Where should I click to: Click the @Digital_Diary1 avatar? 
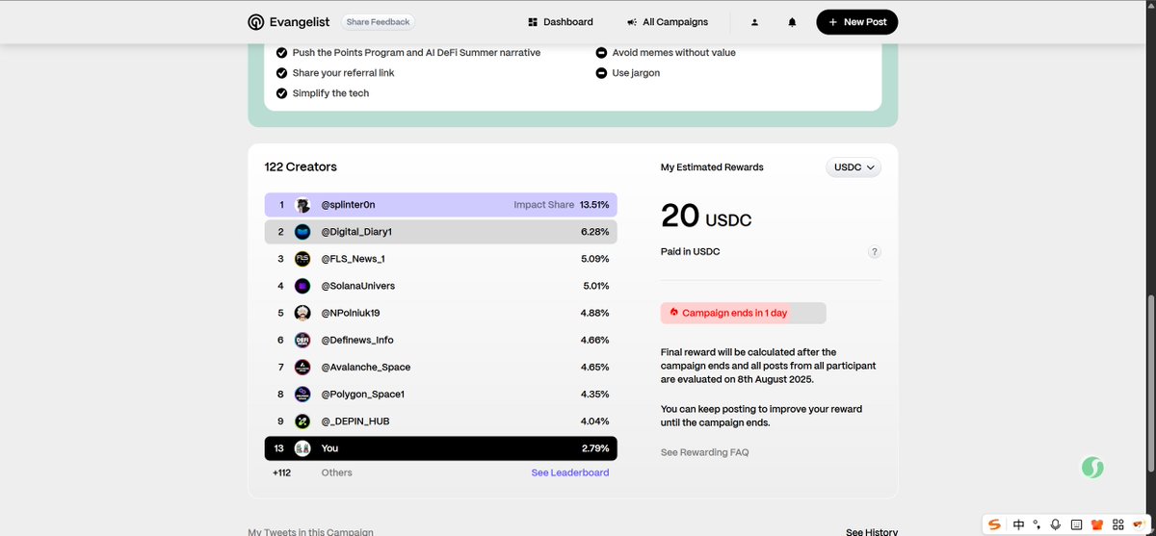coord(302,232)
